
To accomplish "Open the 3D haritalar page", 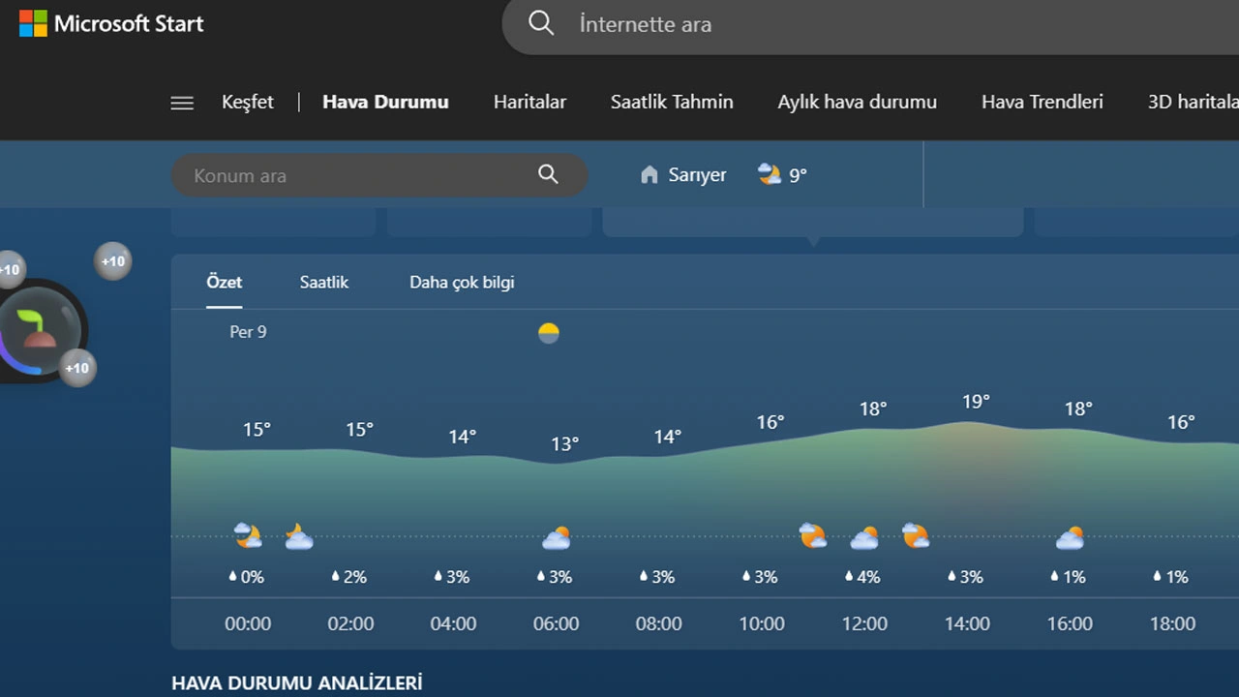I will pos(1191,102).
